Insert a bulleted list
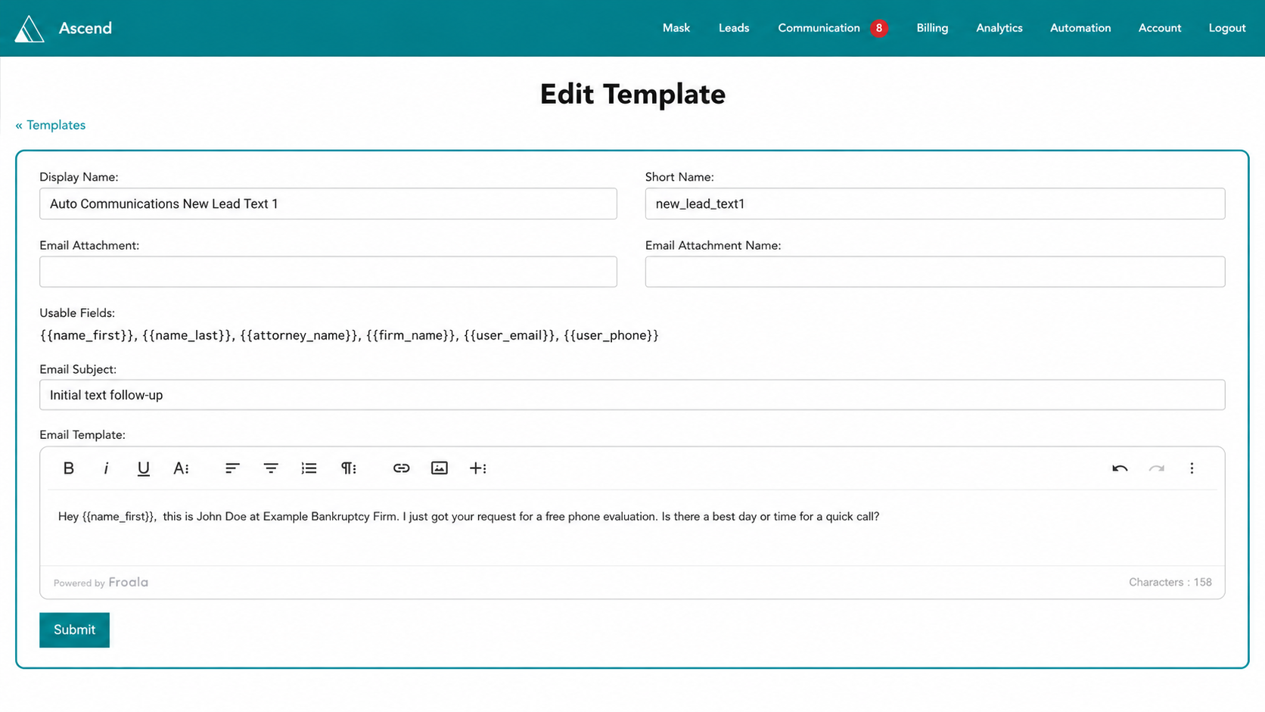 click(x=309, y=468)
